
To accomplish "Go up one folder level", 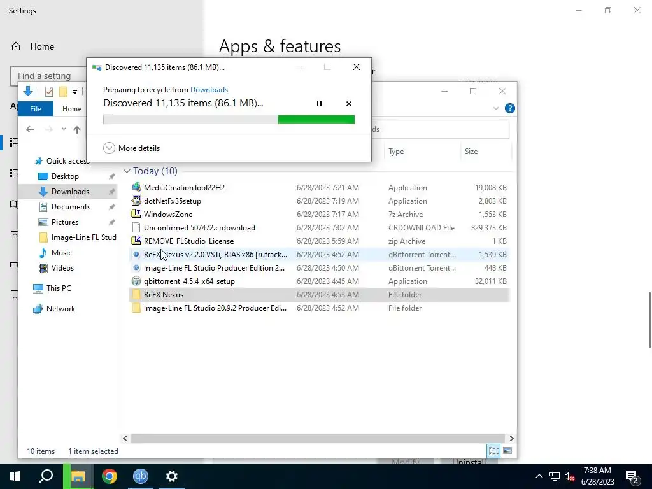I will [x=77, y=129].
